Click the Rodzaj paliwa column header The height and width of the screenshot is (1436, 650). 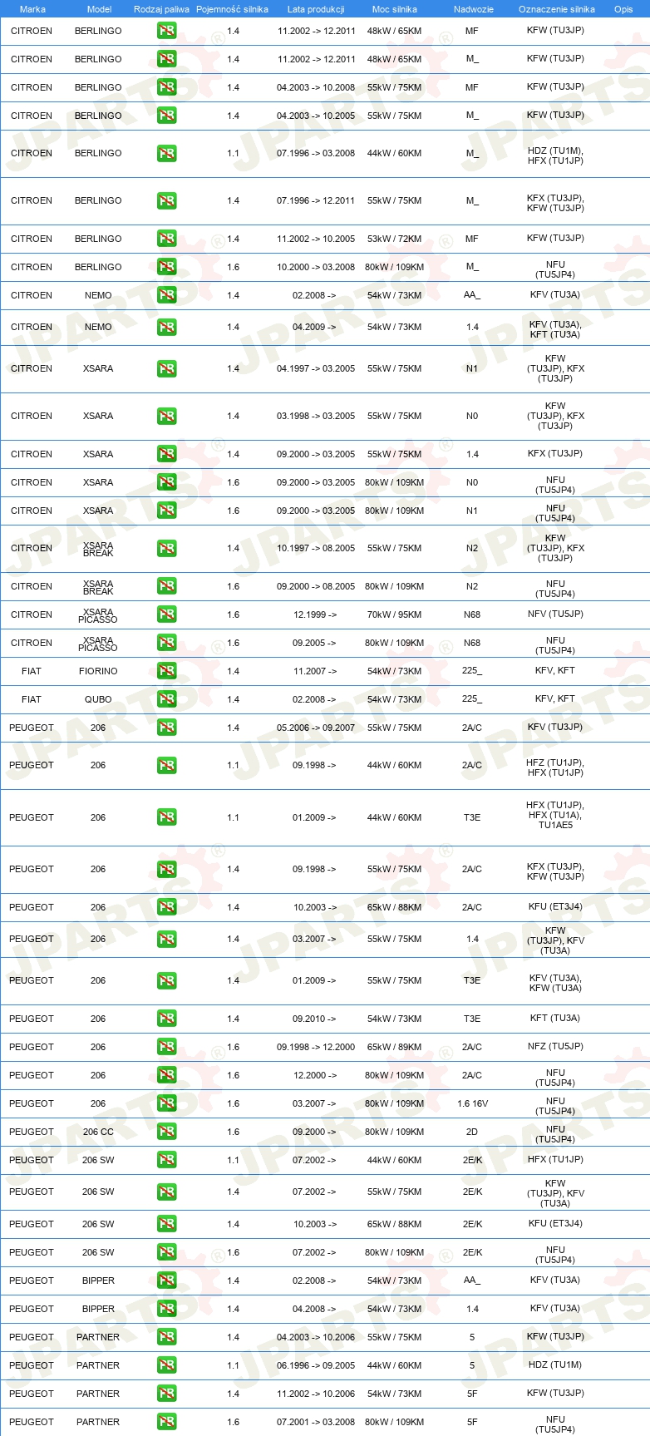(x=161, y=9)
